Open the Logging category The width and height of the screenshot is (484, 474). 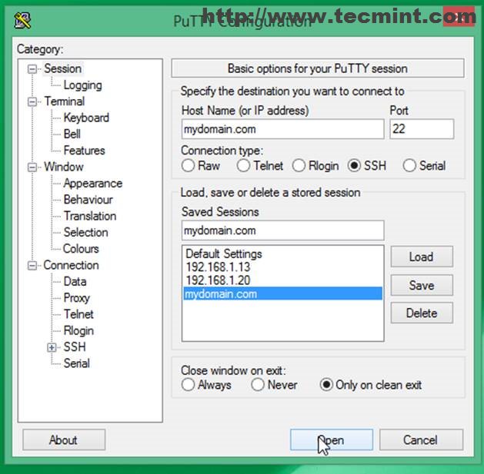tap(82, 85)
